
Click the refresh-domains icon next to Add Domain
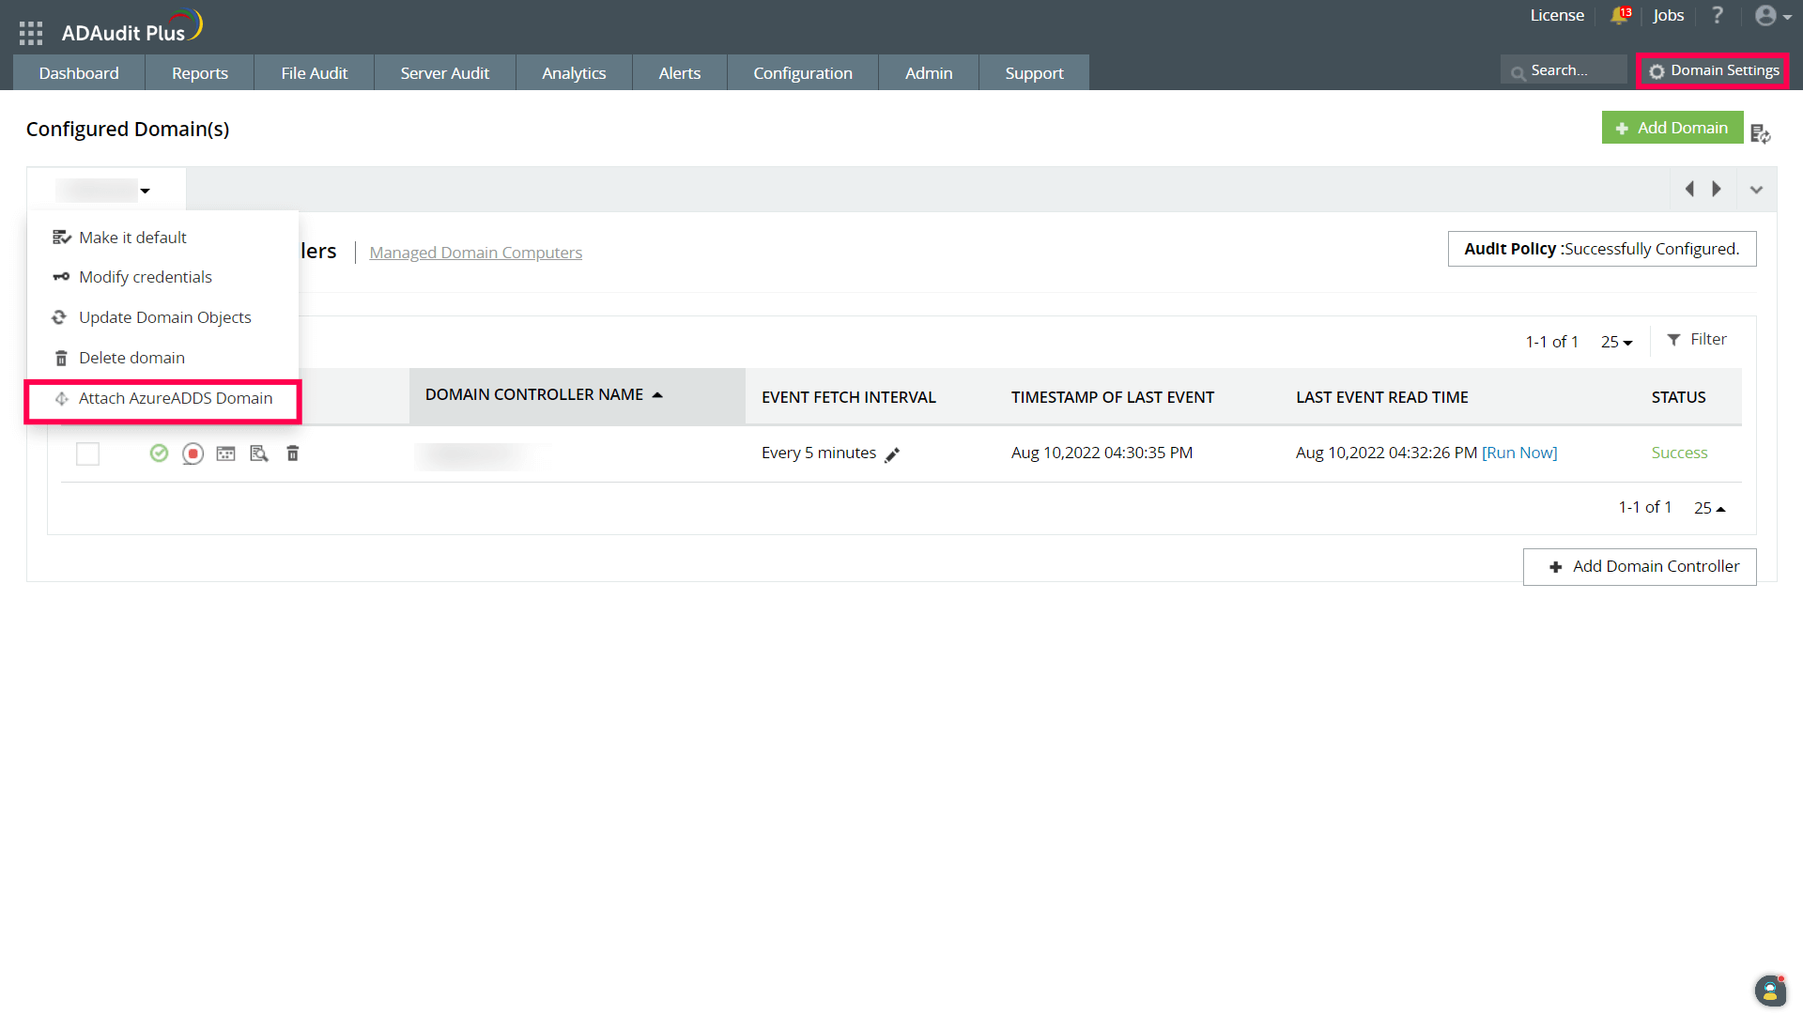[1761, 134]
